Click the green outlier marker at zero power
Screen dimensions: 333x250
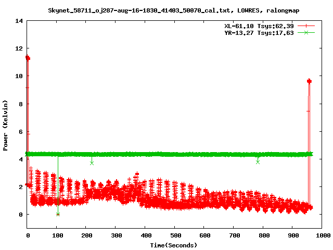point(58,214)
